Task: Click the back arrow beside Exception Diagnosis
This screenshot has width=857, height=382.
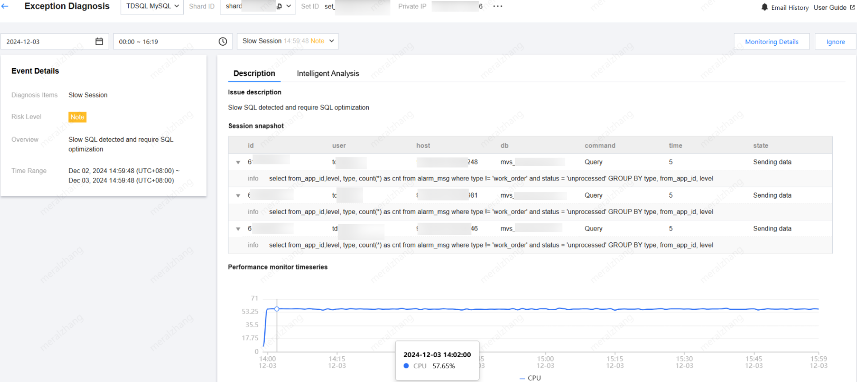Action: pyautogui.click(x=5, y=6)
